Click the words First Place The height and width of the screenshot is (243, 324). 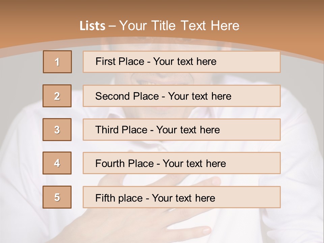[x=120, y=61]
